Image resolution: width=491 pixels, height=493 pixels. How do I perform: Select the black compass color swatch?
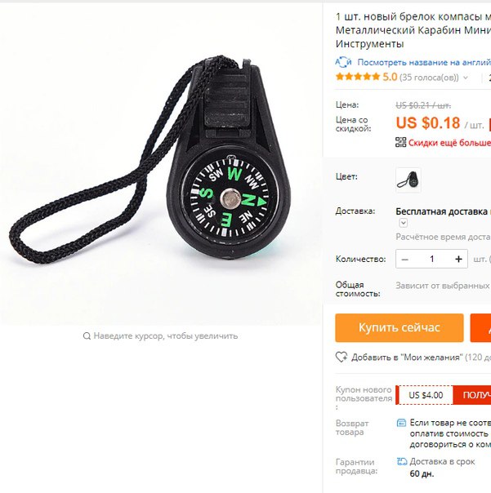(408, 180)
